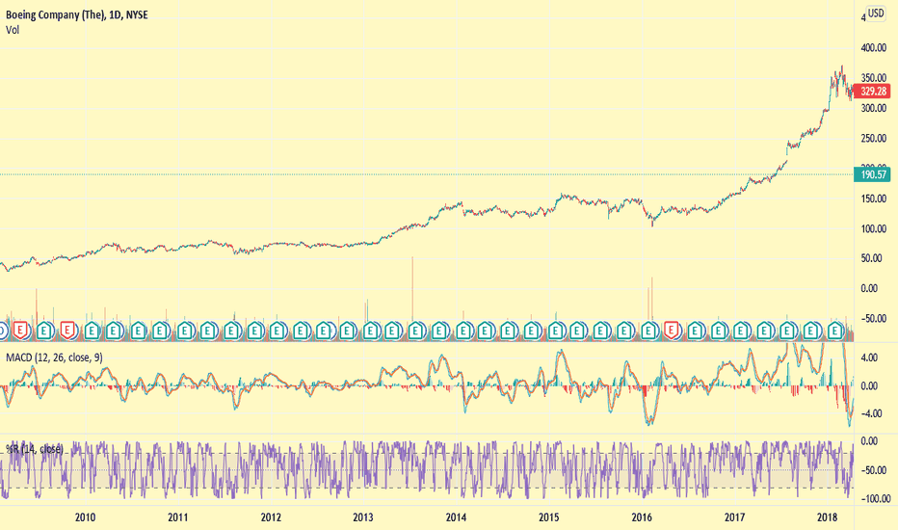Screen dimensions: 898x530
Task: Click the 2015 label on the time axis
Action: pos(548,517)
